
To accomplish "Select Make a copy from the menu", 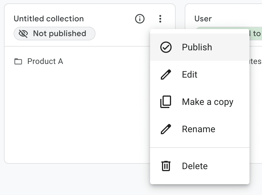I will point(207,102).
